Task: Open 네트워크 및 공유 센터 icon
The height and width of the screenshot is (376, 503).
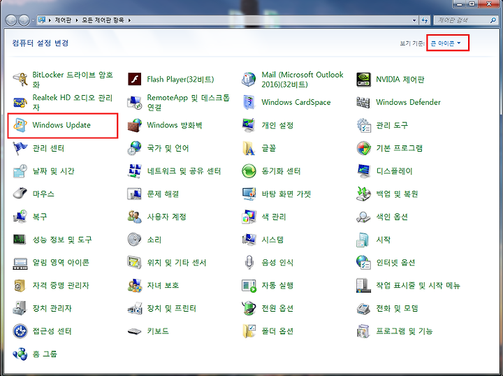Action: tap(134, 171)
